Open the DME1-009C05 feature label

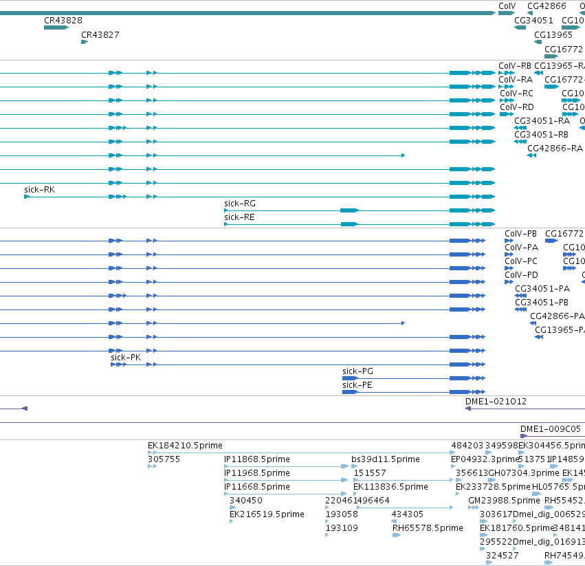551,429
